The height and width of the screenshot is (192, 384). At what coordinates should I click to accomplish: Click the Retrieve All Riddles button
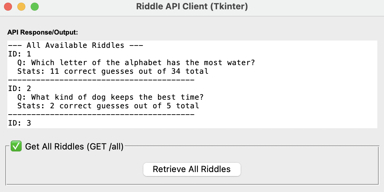tap(192, 169)
